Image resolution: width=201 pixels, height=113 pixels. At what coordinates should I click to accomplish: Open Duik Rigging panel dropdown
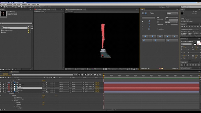[172, 13]
